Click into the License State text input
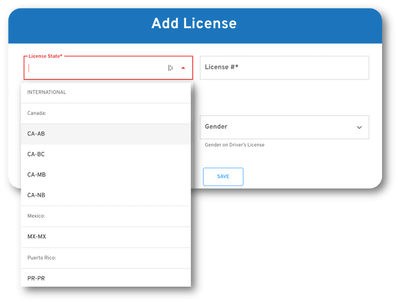The height and width of the screenshot is (303, 399). (x=94, y=68)
